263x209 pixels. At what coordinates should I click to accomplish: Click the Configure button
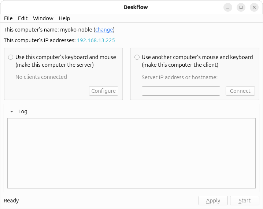point(104,91)
